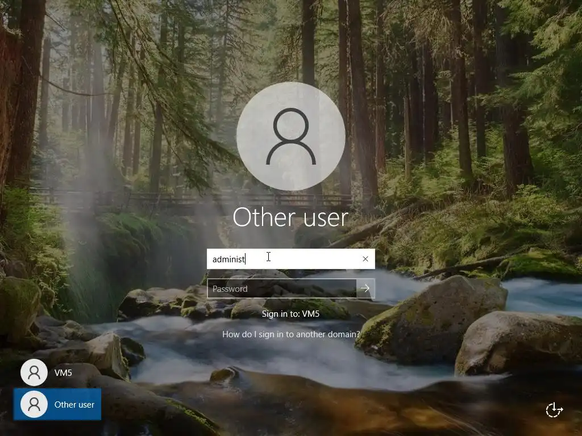
Task: Select the 'Other user' account tile
Action: coord(57,404)
